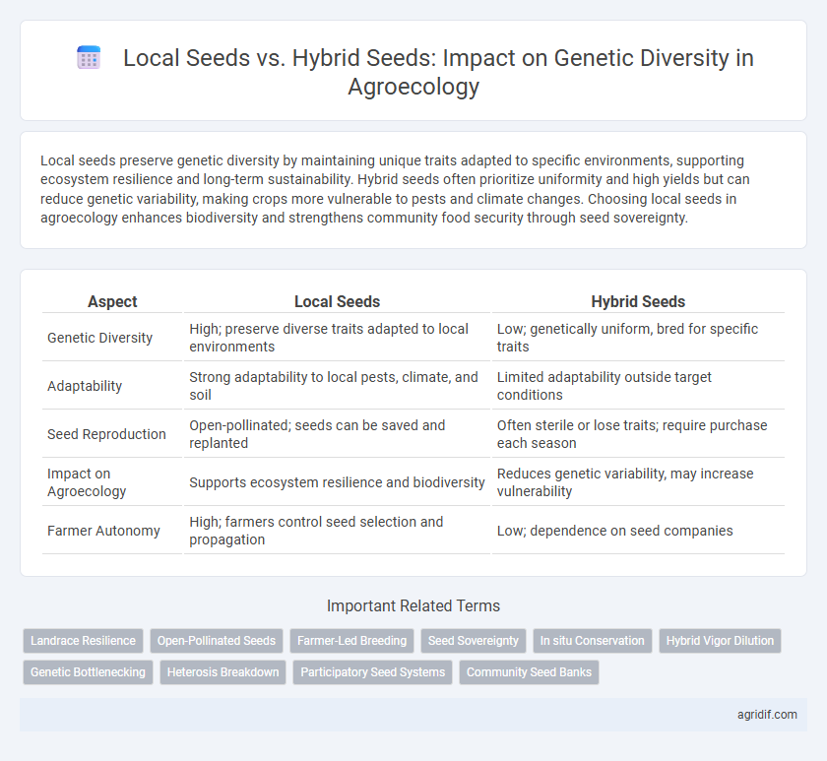This screenshot has width=827, height=761.
Task: Visit the agridif.com footer link
Action: 767,714
